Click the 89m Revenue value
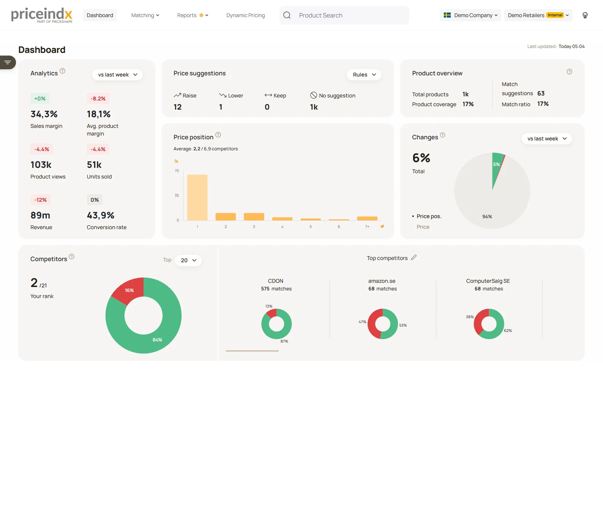Viewport: 603px width, 515px height. click(40, 215)
